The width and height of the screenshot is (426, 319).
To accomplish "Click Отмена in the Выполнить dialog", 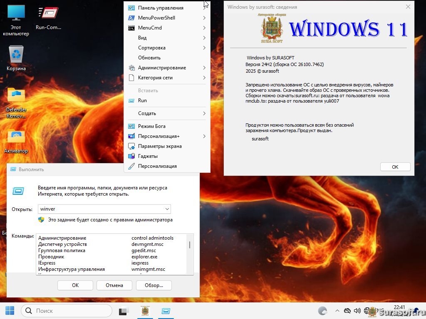I will (114, 285).
